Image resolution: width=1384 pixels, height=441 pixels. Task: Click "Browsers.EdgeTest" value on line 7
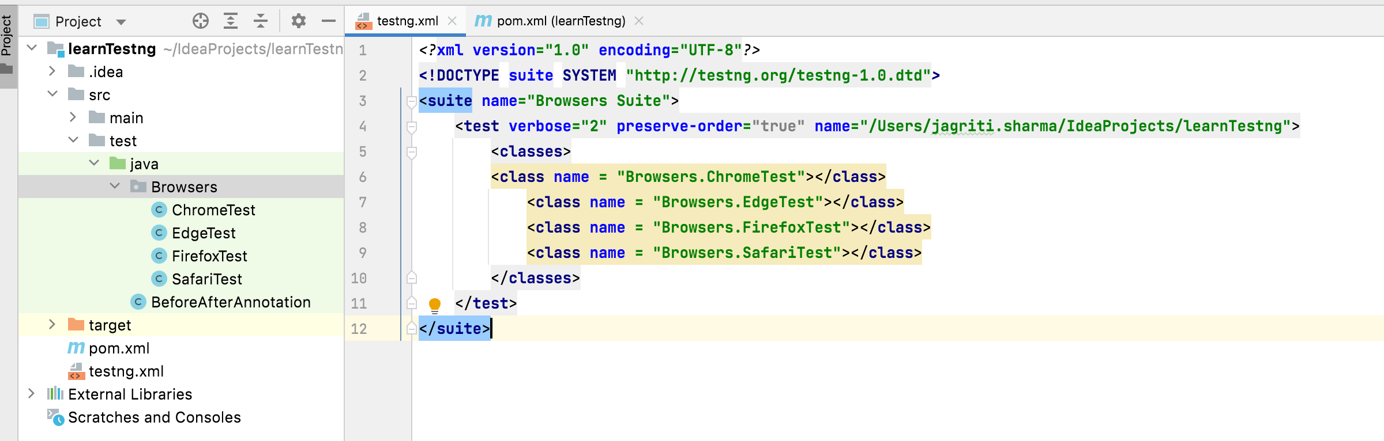(x=738, y=202)
